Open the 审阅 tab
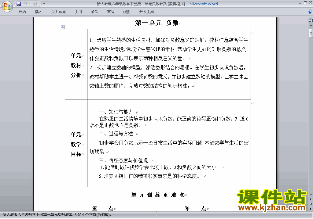This screenshot has height=219, width=313. (x=111, y=12)
